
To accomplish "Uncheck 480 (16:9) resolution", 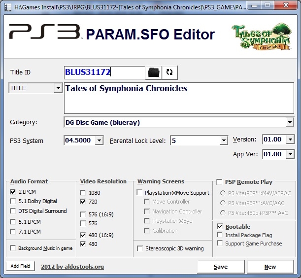I will (83, 235).
